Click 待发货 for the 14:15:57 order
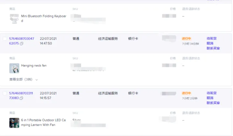Image resolution: width=233 pixels, height=136 pixels. click(x=211, y=93)
